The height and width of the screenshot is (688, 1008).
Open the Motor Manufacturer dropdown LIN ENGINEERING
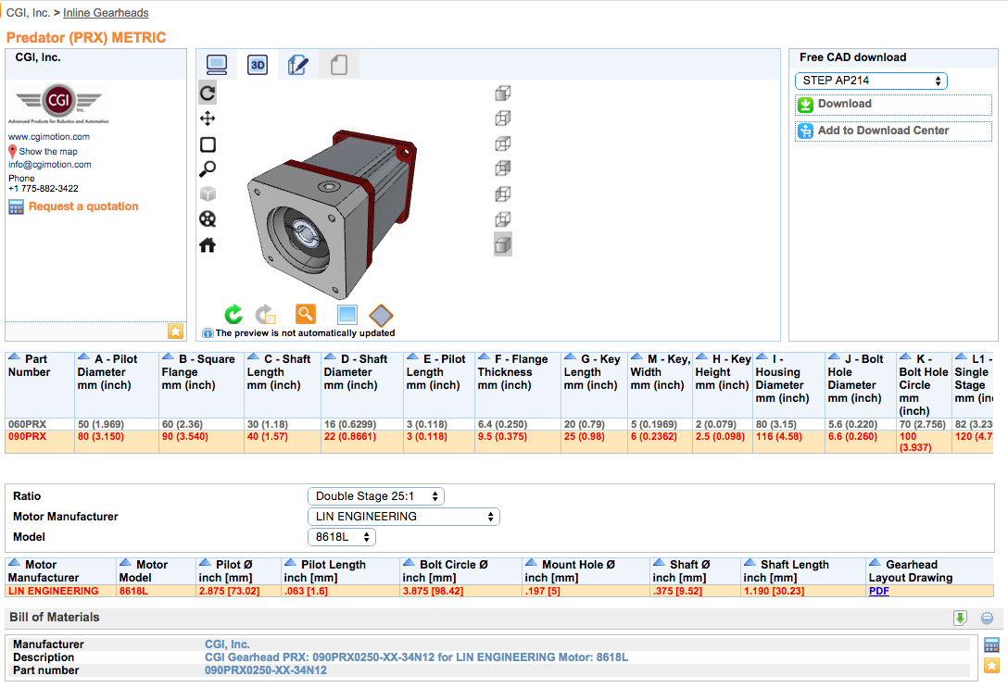(404, 517)
